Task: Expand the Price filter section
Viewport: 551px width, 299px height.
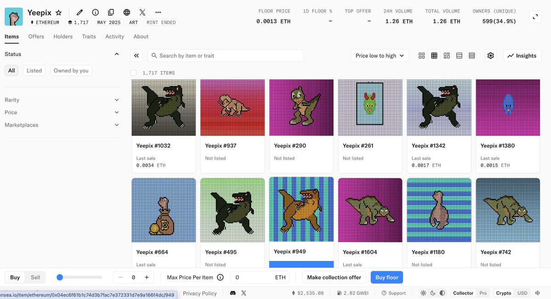Action: point(62,112)
